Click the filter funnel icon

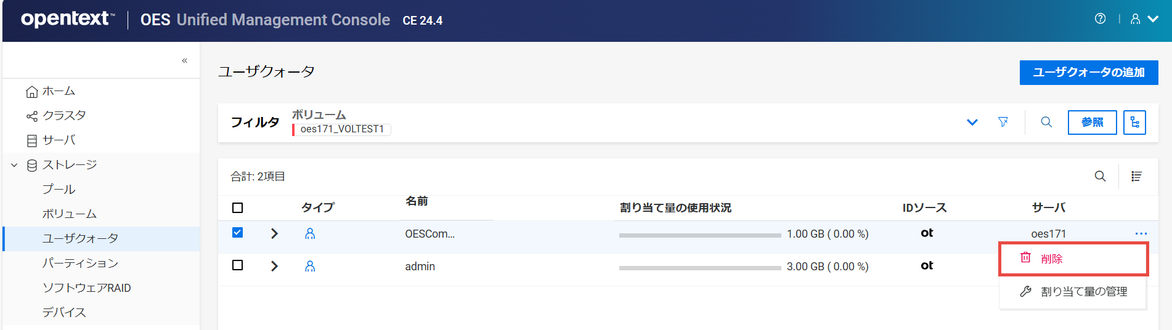pyautogui.click(x=1003, y=122)
